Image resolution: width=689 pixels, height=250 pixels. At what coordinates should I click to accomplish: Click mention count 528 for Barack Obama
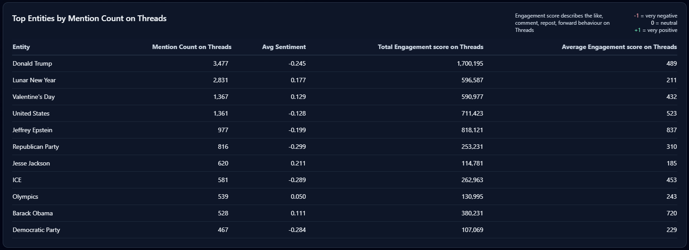223,213
